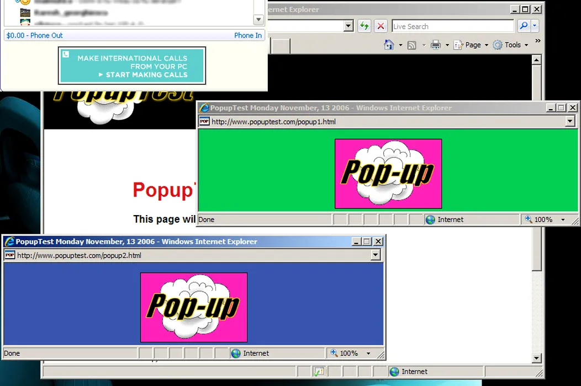Click scroll up arrow in main browser
Viewport: 581px width, 386px height.
pos(536,60)
